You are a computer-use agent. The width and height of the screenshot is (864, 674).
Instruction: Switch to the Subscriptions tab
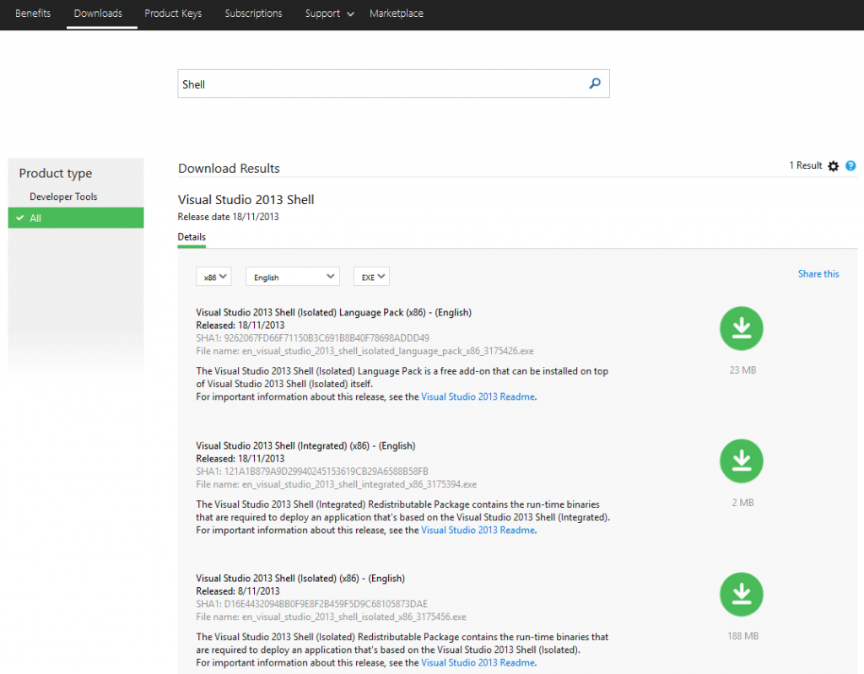[x=253, y=13]
